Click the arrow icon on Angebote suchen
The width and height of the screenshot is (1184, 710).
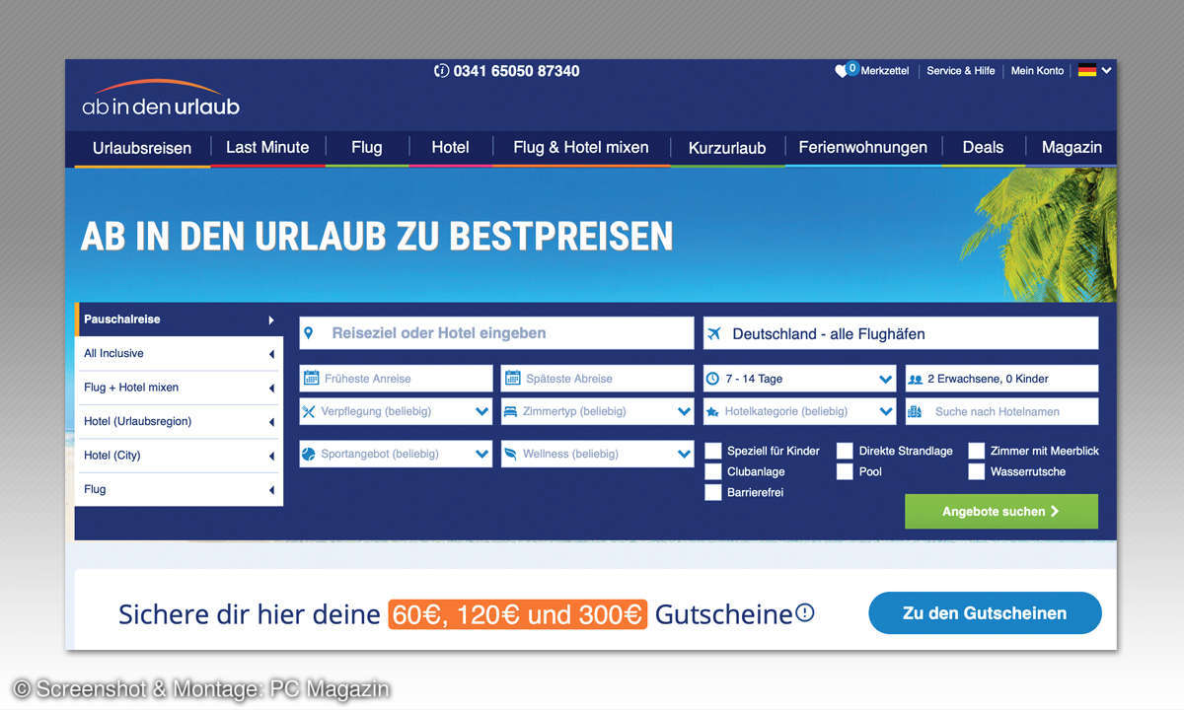[1055, 512]
